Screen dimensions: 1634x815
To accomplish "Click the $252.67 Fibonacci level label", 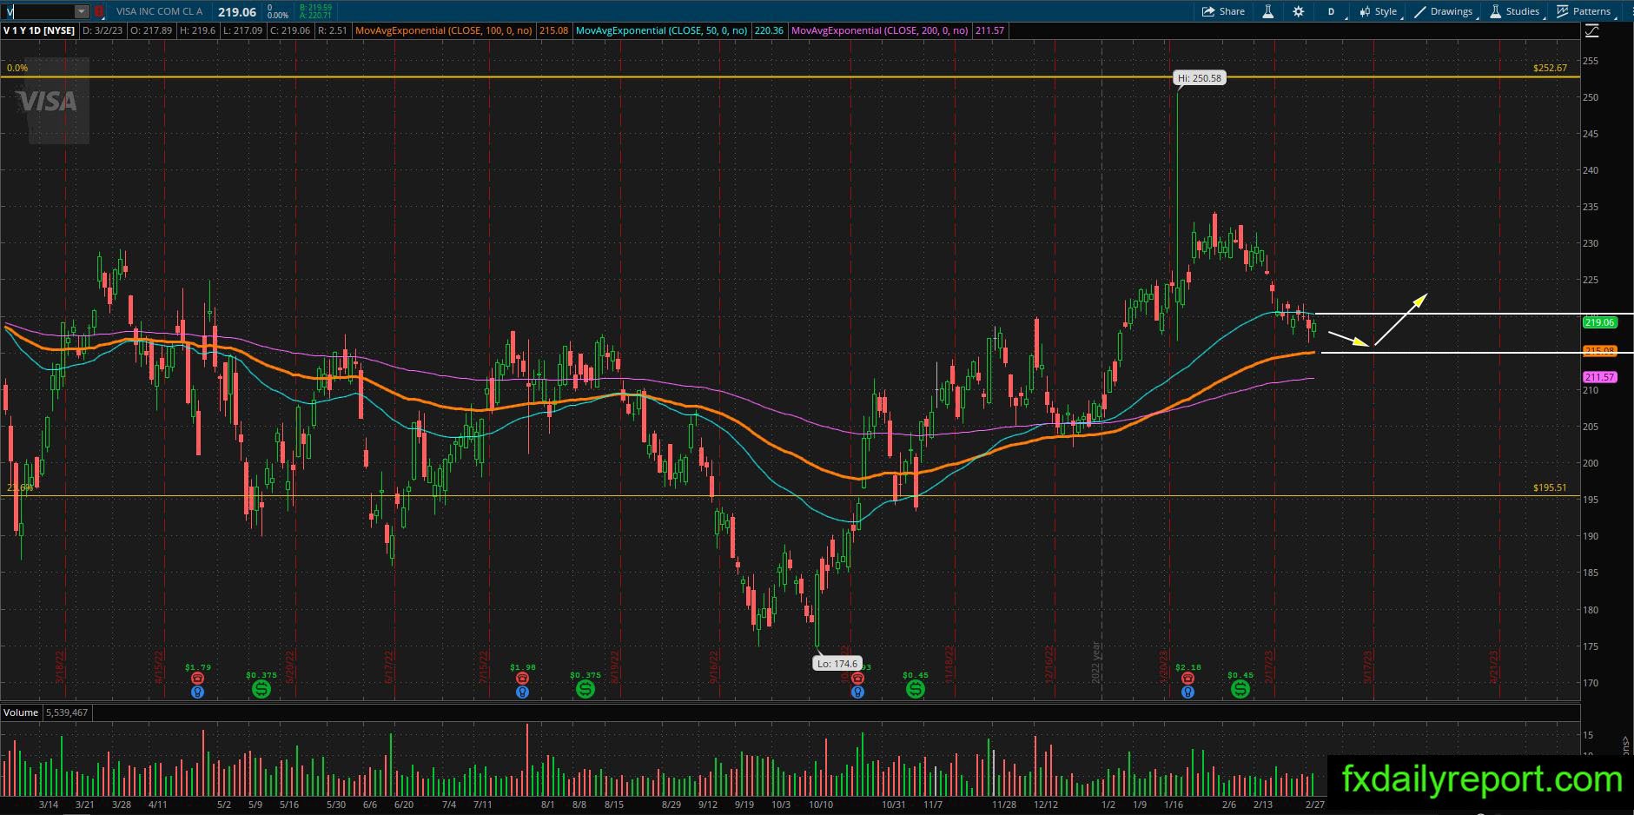I will point(1550,68).
